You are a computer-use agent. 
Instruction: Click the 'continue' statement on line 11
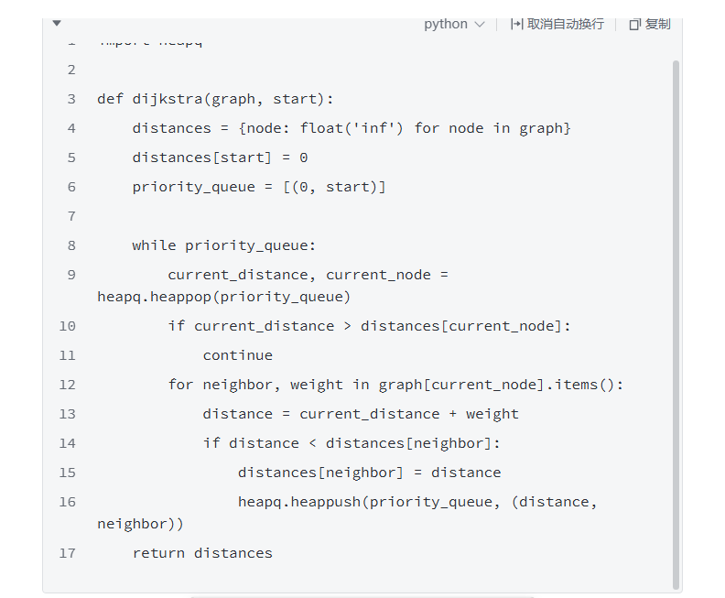(238, 355)
